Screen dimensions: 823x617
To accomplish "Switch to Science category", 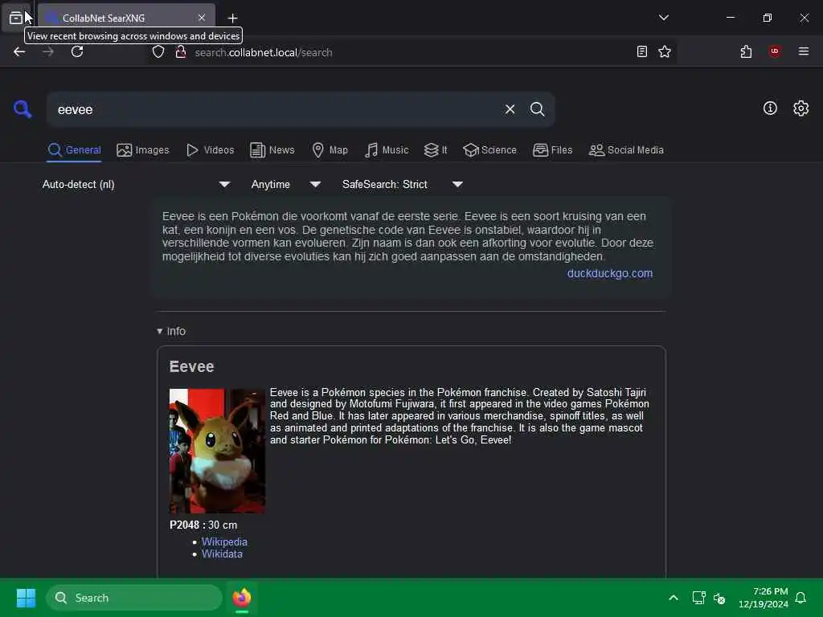I will (x=489, y=150).
